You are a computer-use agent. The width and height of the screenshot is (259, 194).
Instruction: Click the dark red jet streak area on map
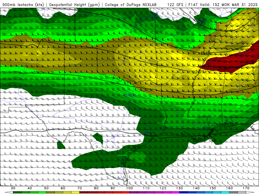(x=231, y=62)
